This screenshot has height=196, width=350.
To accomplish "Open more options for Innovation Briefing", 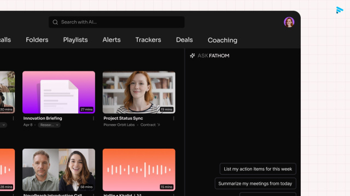I will coord(94,119).
